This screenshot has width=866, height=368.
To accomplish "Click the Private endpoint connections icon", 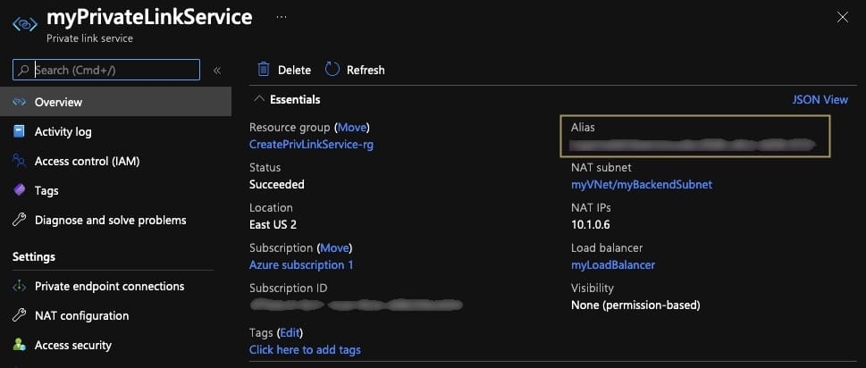I will [x=20, y=287].
